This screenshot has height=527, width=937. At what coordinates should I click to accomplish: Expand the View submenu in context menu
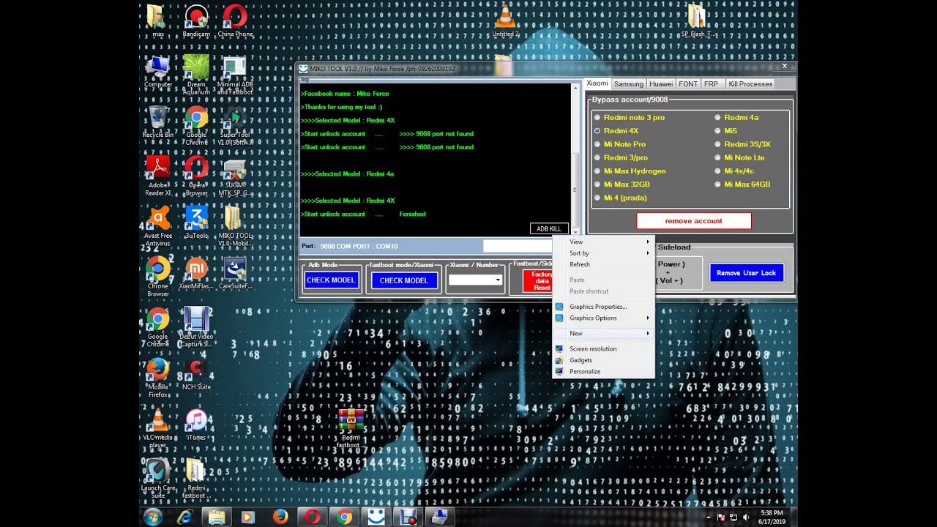click(x=603, y=242)
